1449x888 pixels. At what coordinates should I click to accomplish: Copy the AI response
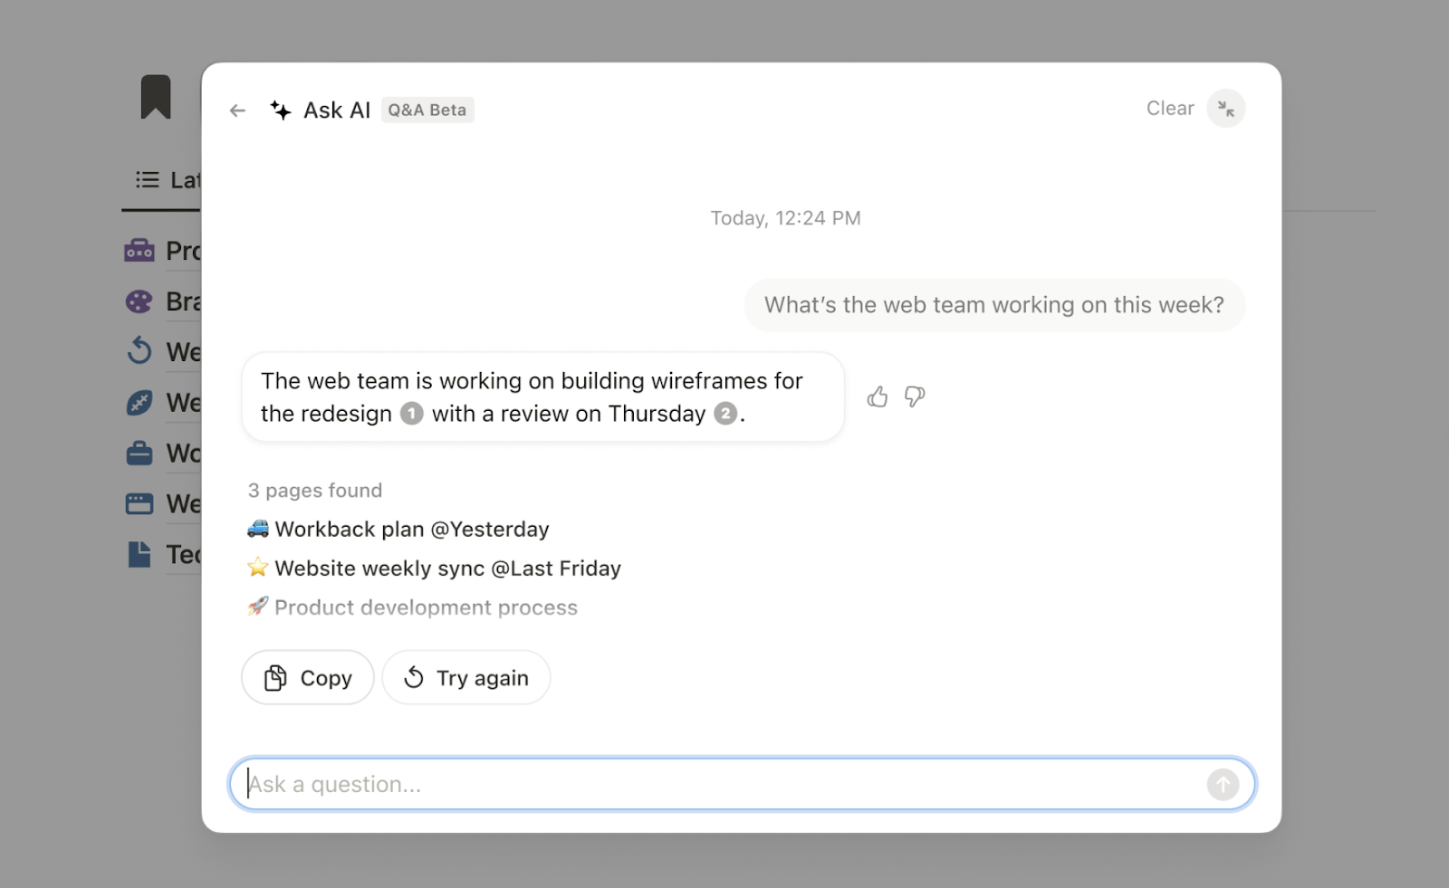pyautogui.click(x=307, y=677)
